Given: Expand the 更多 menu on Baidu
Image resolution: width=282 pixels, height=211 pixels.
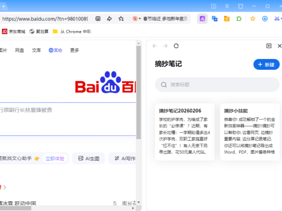Looking at the screenshot, I should (x=75, y=50).
